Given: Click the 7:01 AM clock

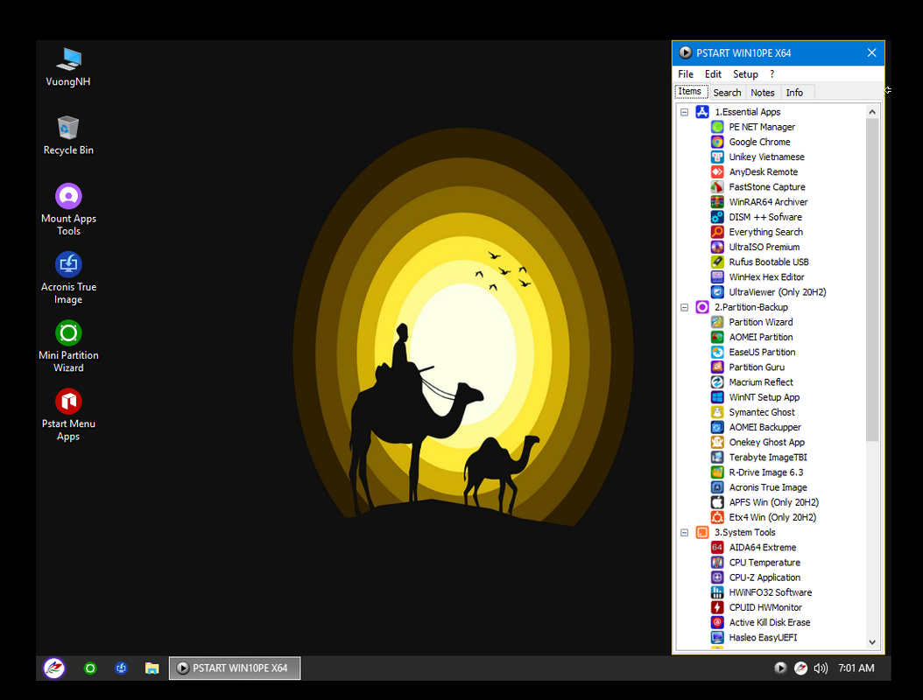Looking at the screenshot, I should 856,668.
